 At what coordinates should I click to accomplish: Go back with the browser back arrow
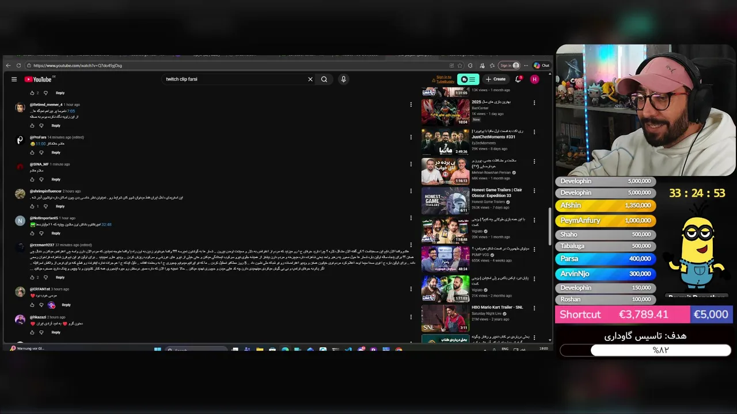coord(8,66)
